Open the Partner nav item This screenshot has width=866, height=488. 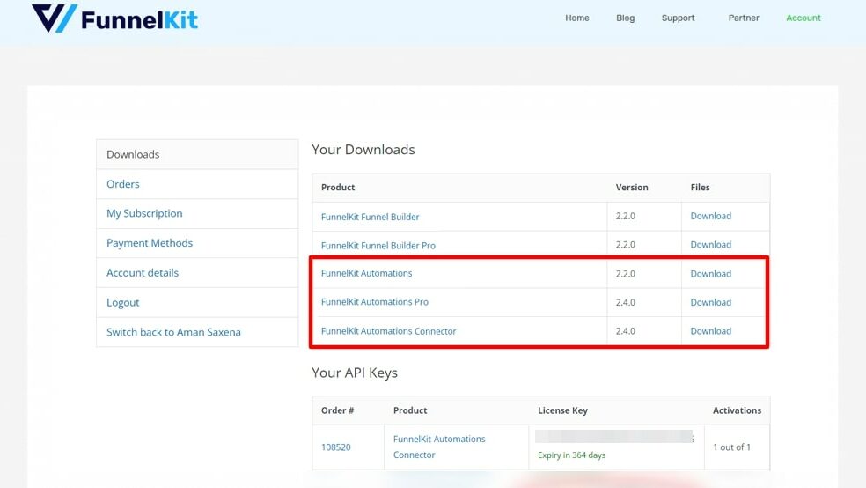(x=744, y=18)
